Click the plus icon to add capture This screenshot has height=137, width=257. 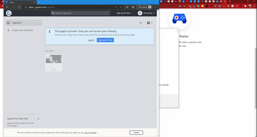point(141,23)
